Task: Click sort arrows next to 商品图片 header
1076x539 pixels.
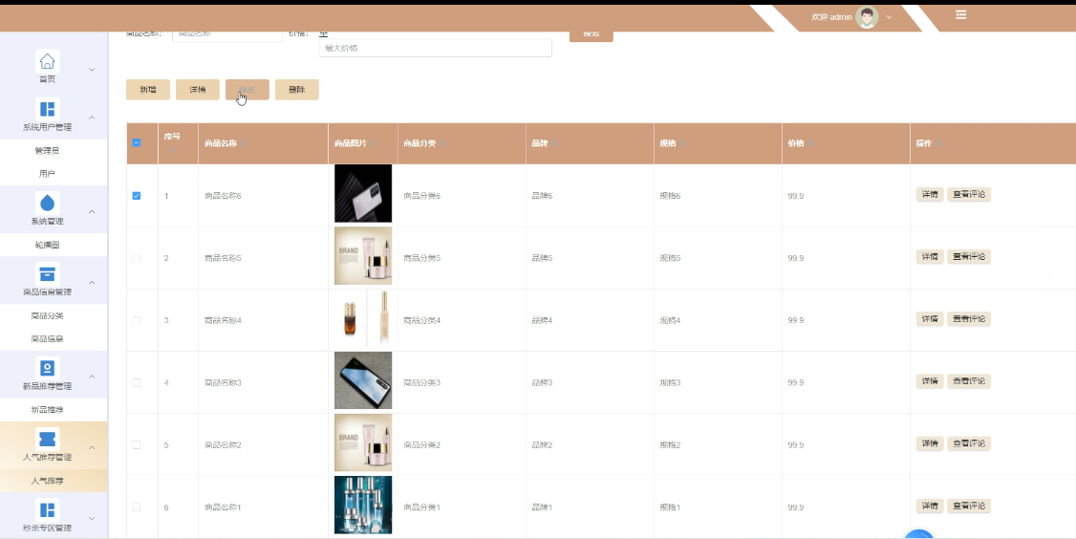Action: 374,143
